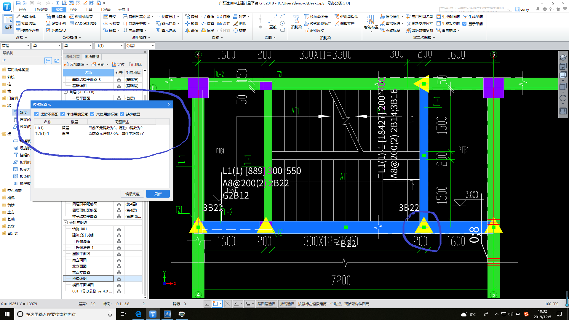Click the 延伸 extend tool
Viewport: 569px width, 320px height.
coord(207,17)
